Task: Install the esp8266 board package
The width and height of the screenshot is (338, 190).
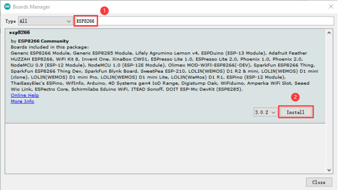Action: [295, 112]
